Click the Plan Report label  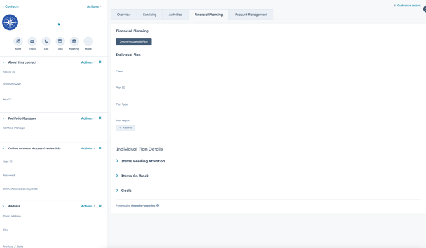click(x=123, y=120)
